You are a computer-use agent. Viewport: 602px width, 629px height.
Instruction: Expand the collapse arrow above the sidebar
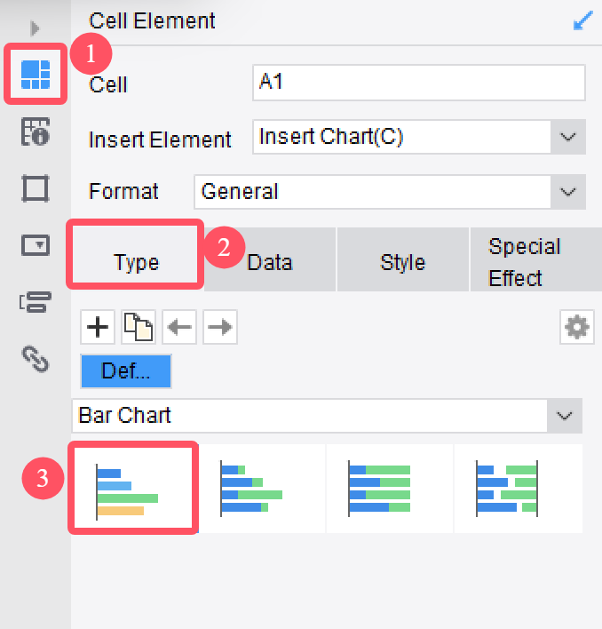tap(36, 28)
